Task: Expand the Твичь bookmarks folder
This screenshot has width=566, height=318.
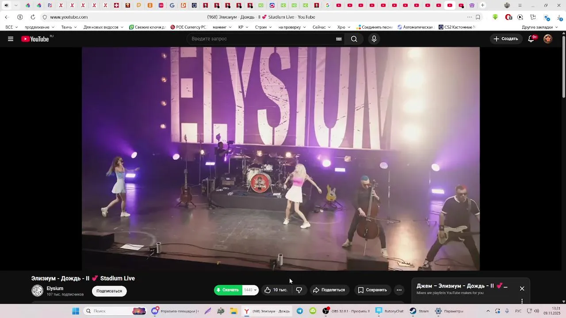Action: [69, 27]
